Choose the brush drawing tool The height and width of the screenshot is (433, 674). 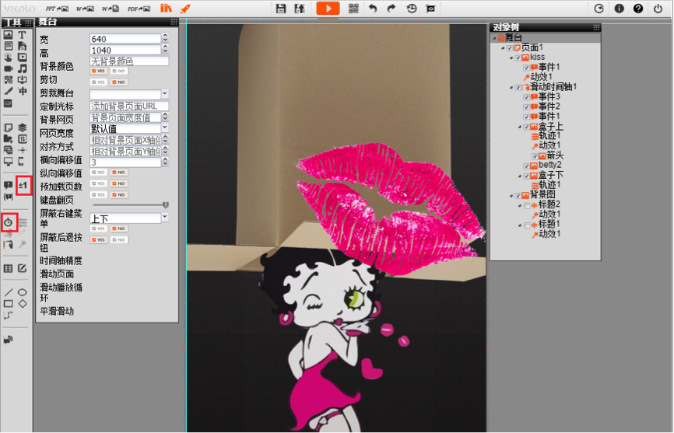pyautogui.click(x=8, y=91)
